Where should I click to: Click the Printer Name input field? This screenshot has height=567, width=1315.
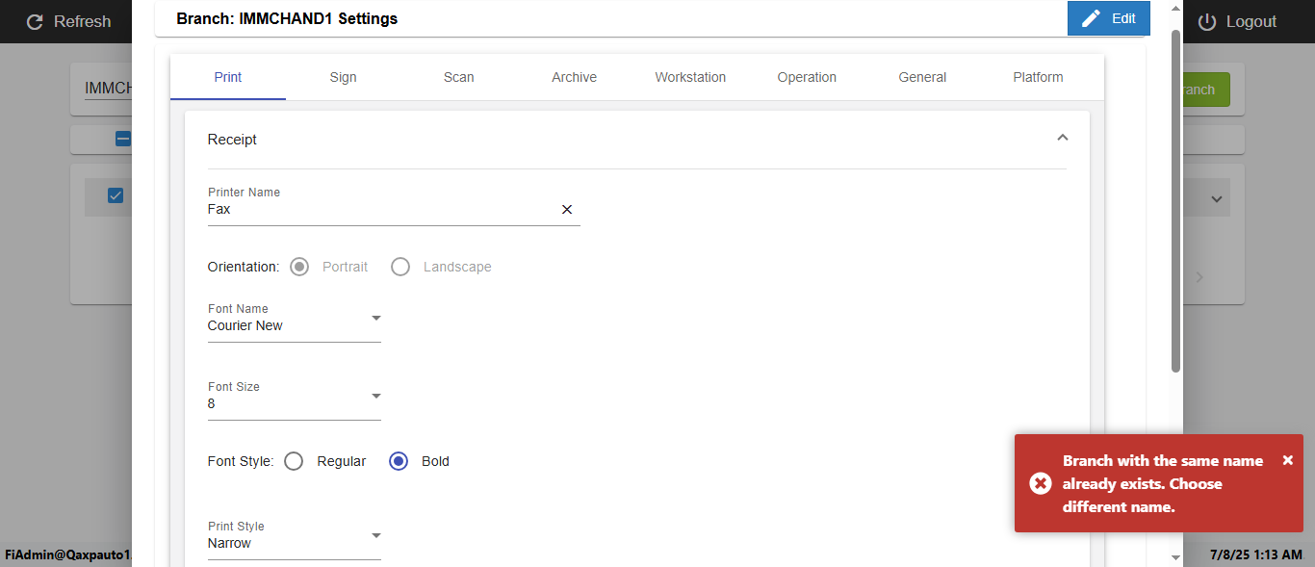[380, 209]
